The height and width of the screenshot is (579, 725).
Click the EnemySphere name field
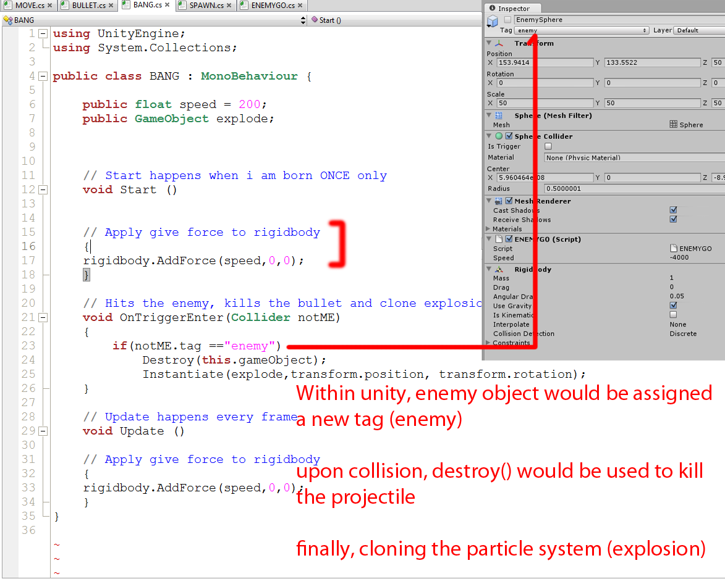pyautogui.click(x=619, y=19)
